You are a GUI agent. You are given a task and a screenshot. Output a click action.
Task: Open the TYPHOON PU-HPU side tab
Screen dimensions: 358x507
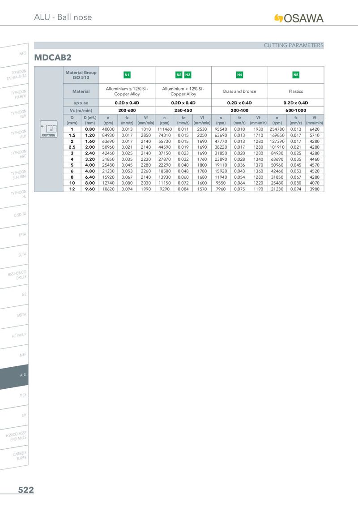(19, 95)
